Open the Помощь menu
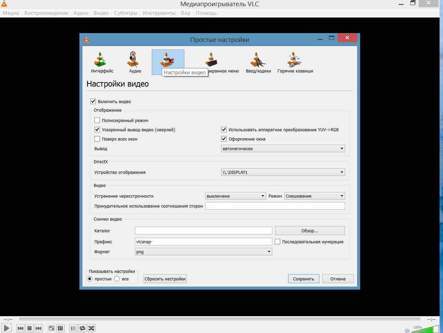 [206, 13]
